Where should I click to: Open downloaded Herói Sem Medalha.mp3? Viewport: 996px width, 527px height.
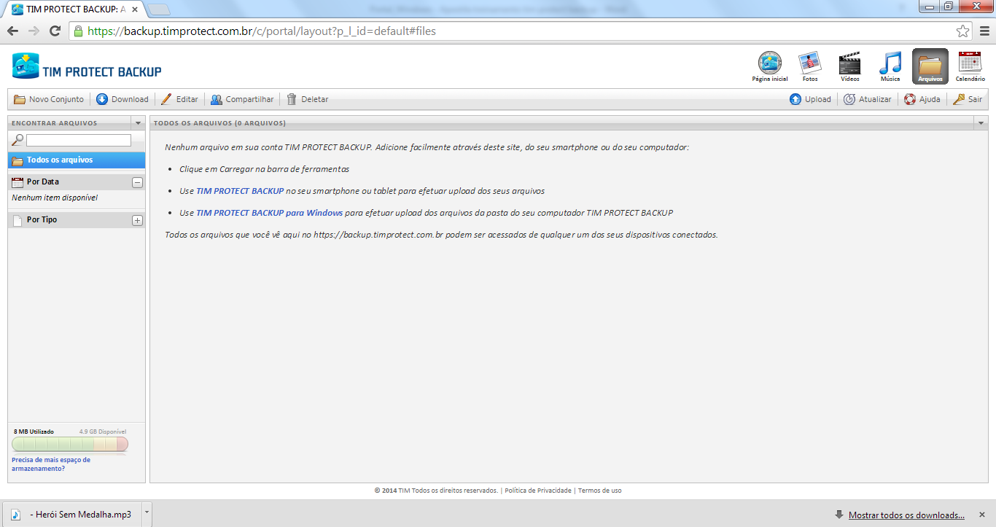pyautogui.click(x=71, y=514)
